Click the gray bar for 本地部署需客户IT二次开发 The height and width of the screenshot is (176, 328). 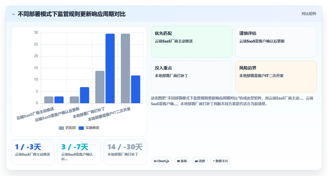pos(125,68)
